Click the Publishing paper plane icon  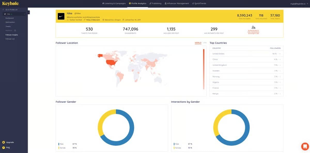tap(150, 3)
